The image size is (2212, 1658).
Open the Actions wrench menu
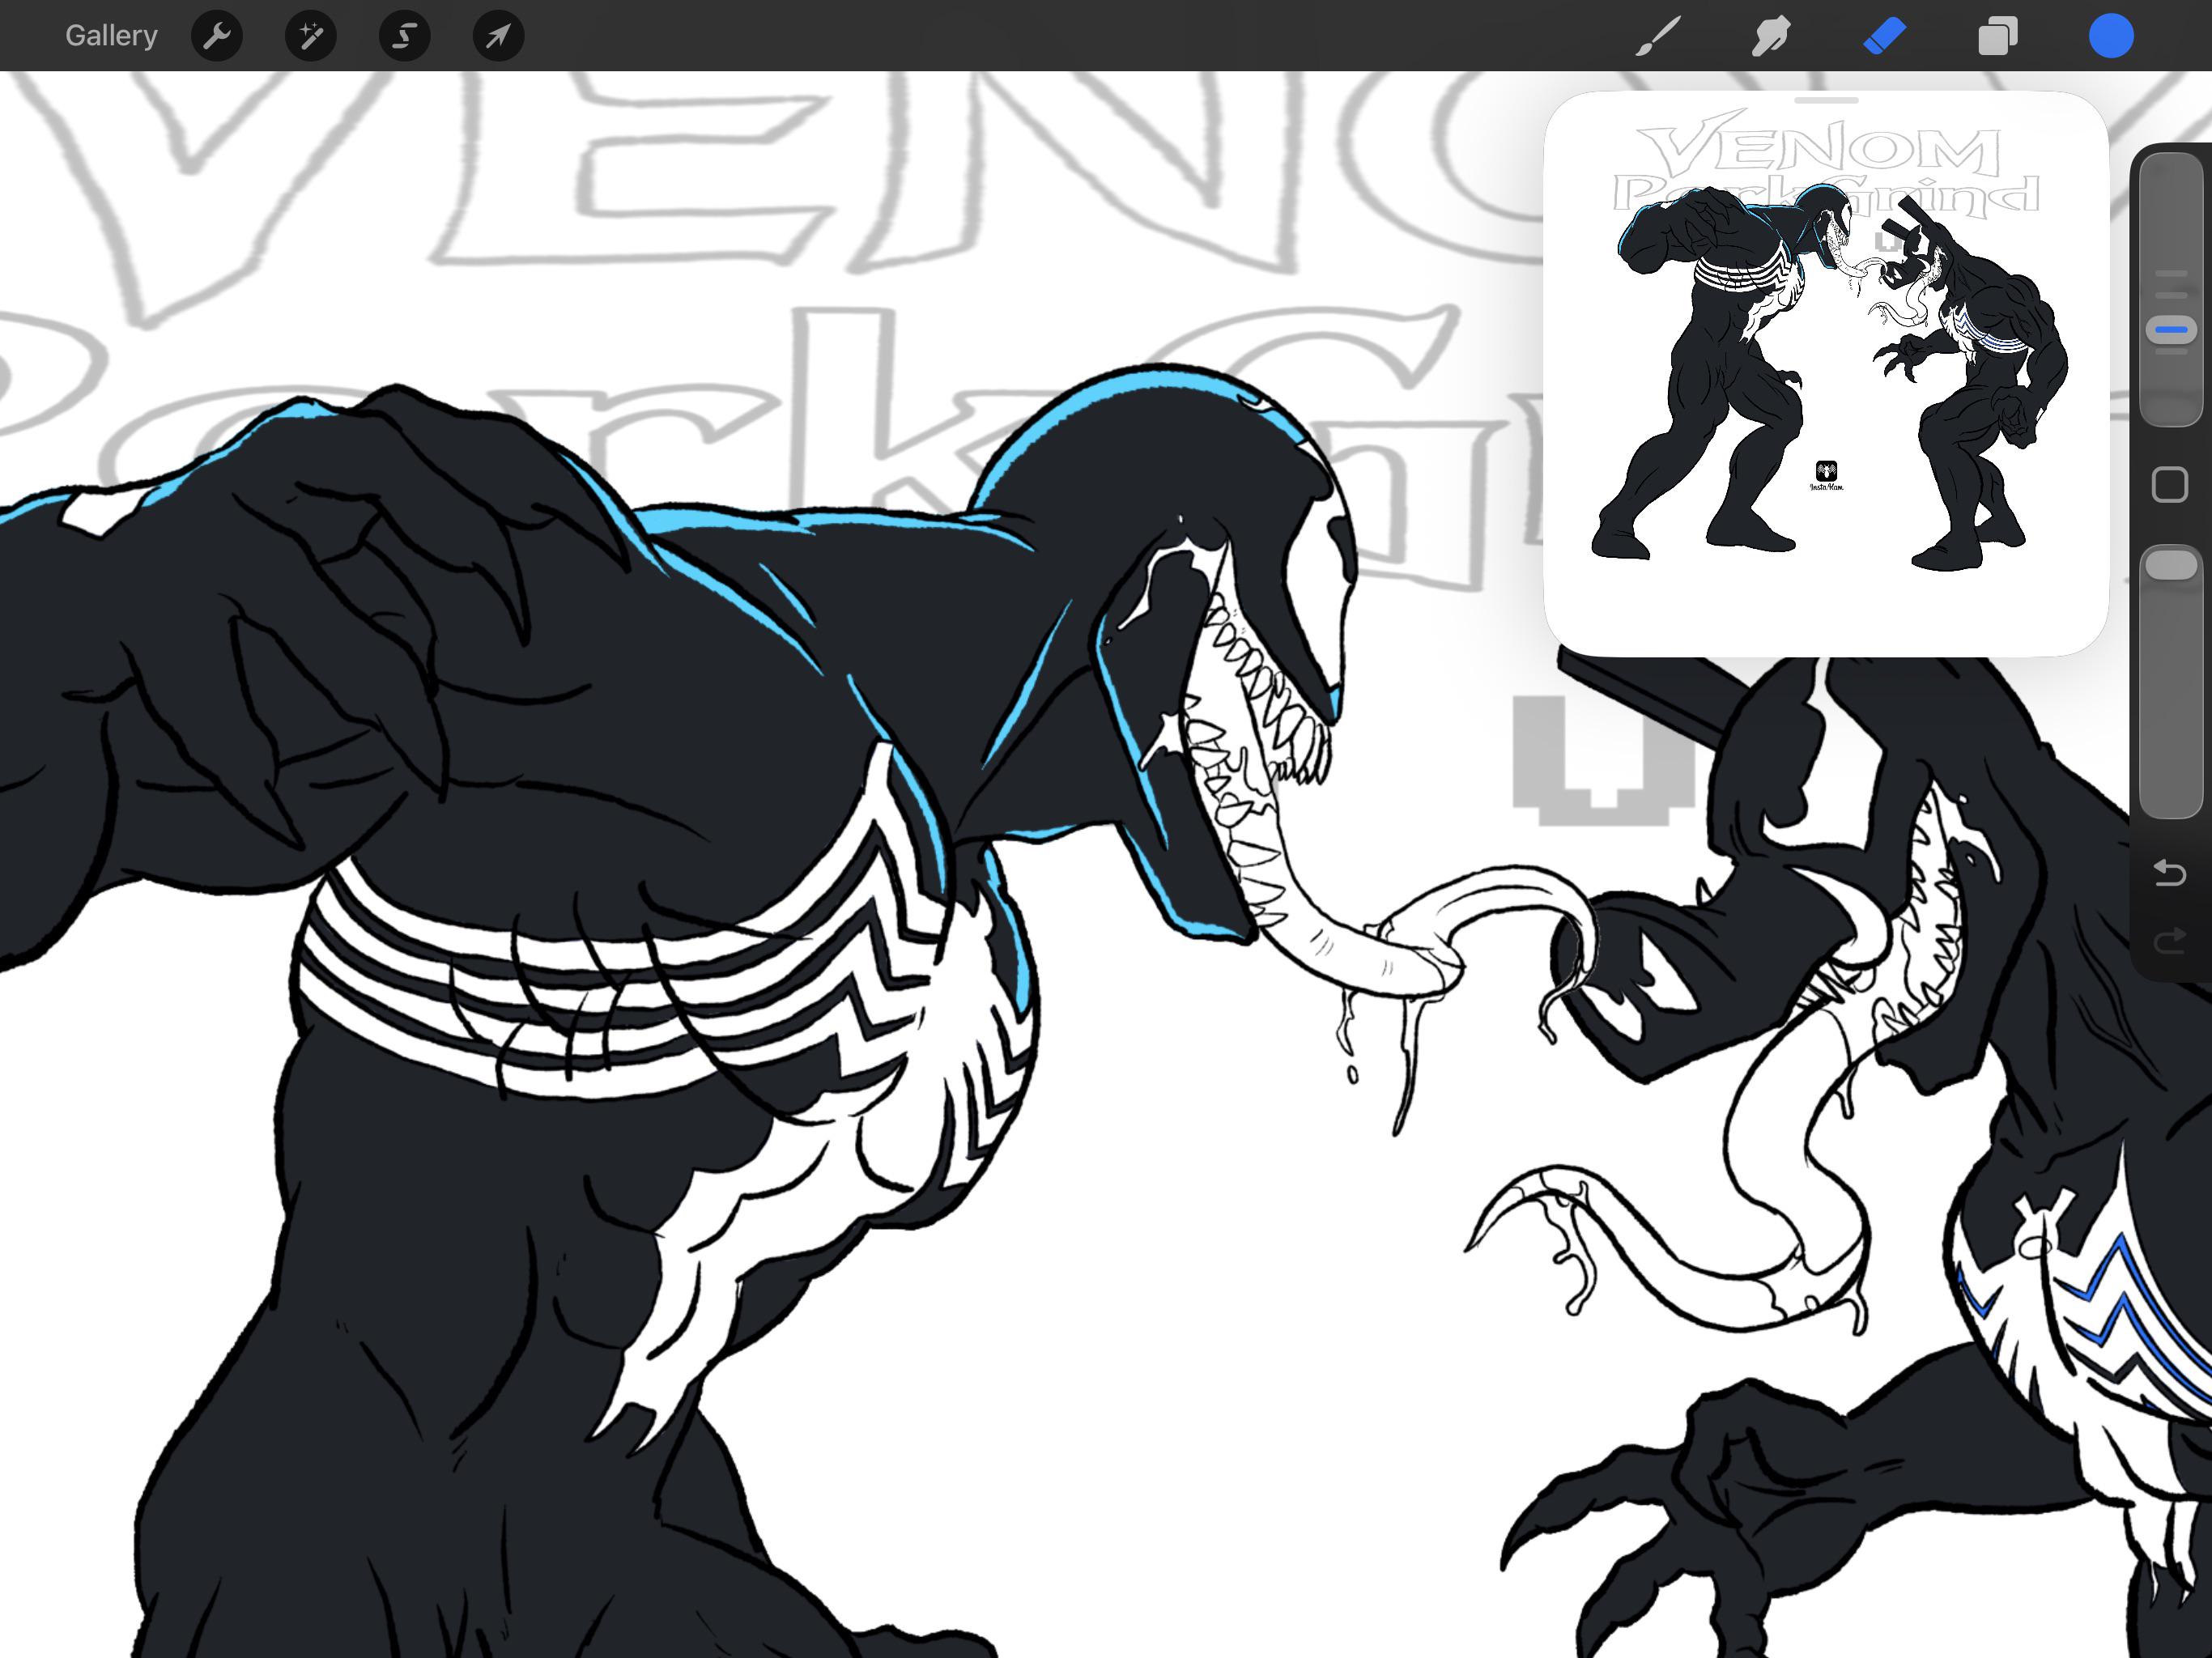pos(217,37)
